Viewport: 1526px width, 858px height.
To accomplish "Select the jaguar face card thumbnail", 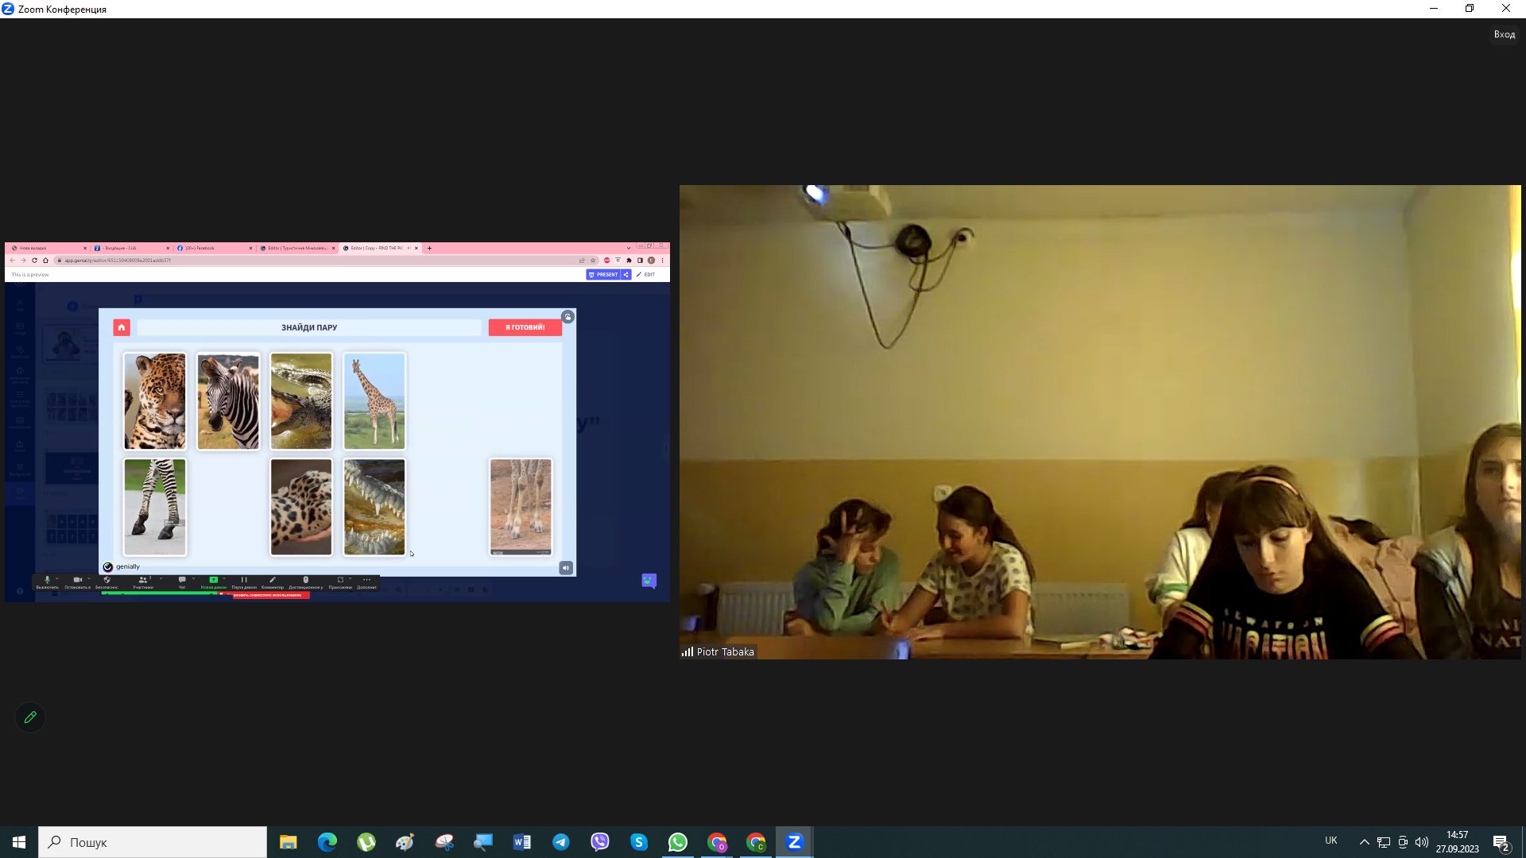I will pos(155,401).
